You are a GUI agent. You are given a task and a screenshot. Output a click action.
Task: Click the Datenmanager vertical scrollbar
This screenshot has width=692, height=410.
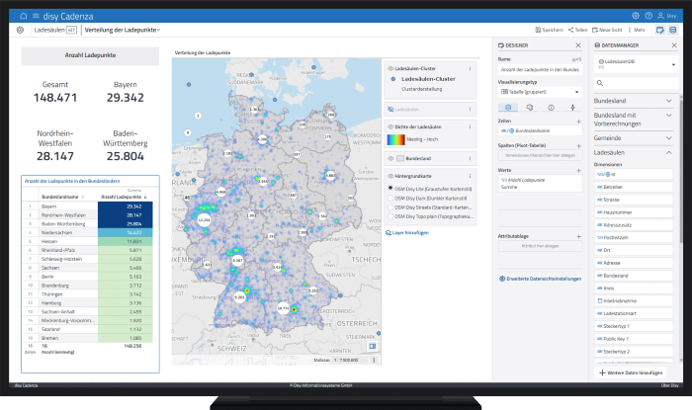click(681, 171)
